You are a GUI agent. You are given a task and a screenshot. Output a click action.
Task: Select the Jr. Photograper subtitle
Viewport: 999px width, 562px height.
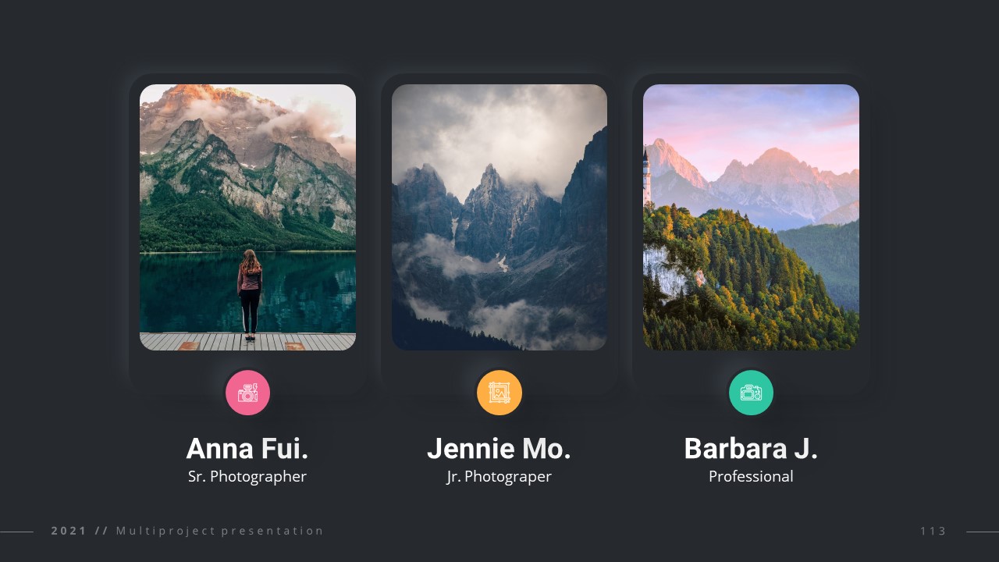[x=499, y=476]
